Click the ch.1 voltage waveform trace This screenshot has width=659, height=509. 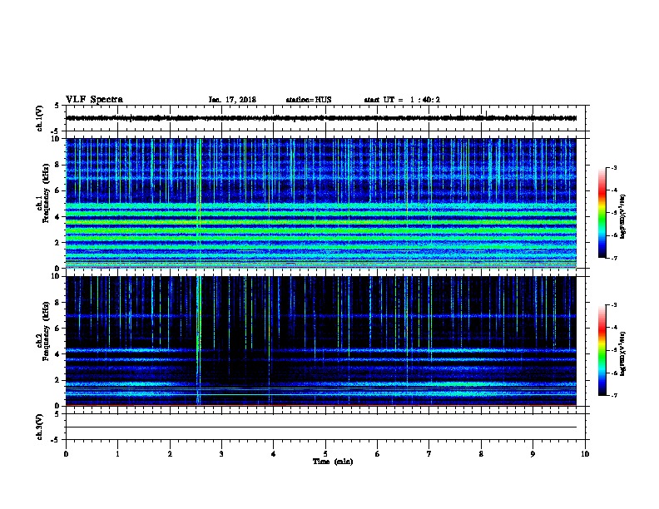[321, 118]
